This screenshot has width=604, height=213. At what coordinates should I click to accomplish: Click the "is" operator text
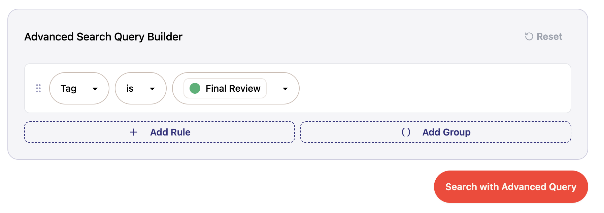click(130, 88)
